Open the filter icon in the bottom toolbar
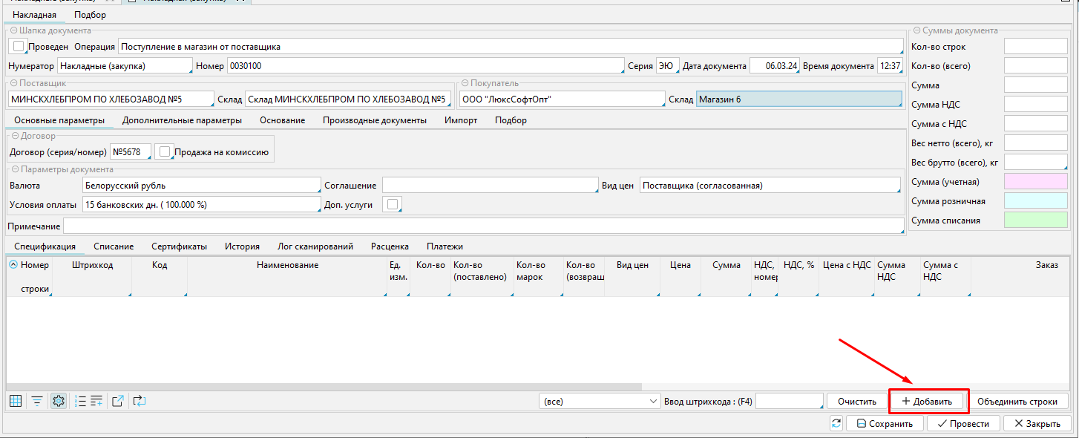The height and width of the screenshot is (438, 1079). coord(36,401)
